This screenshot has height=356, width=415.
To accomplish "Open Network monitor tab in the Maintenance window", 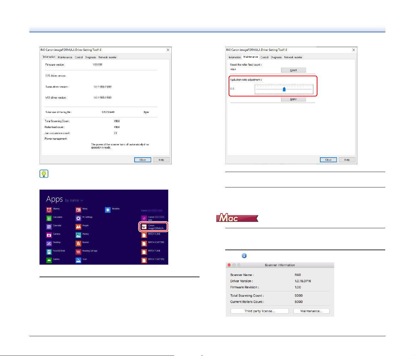I will coord(293,57).
